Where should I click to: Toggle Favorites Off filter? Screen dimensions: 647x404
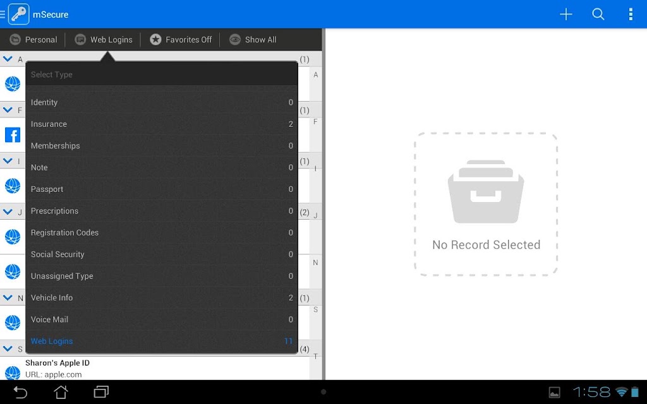point(181,40)
